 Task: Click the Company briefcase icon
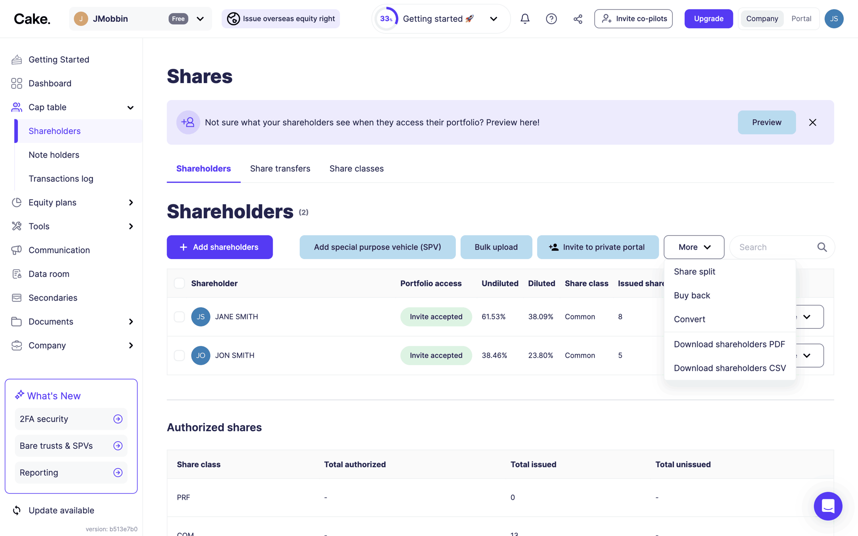coord(17,345)
